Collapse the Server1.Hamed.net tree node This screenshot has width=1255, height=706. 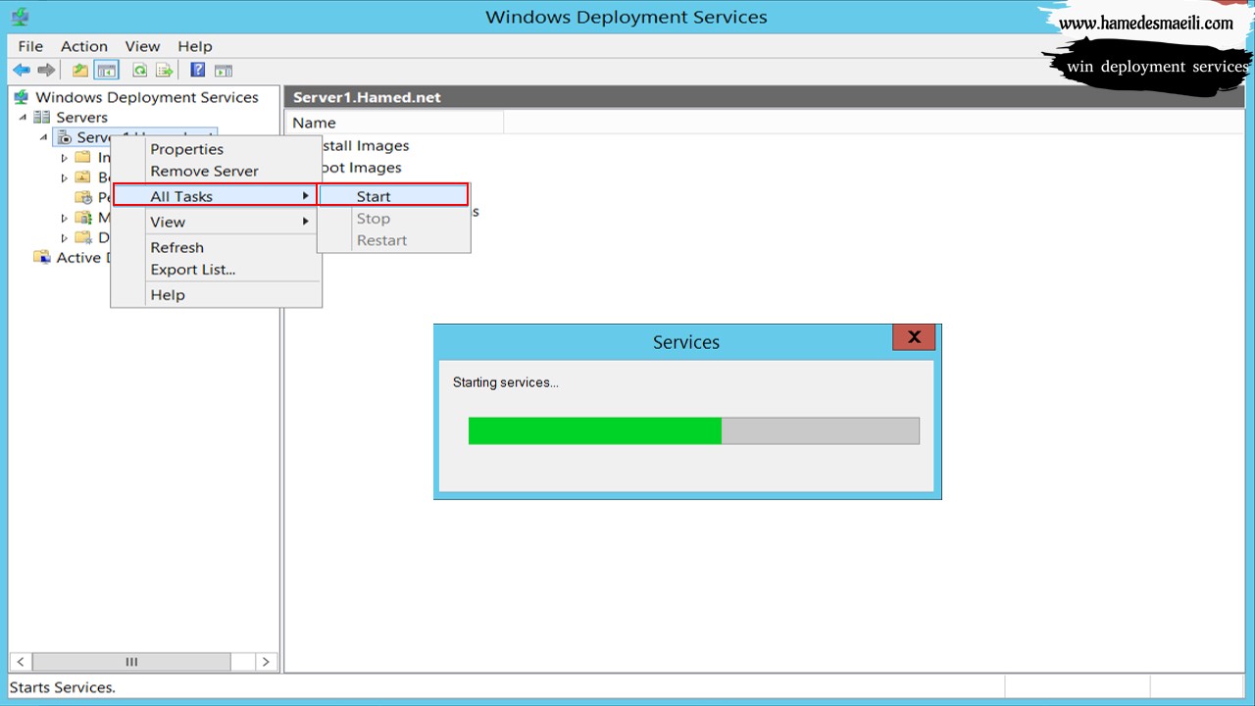tap(44, 137)
